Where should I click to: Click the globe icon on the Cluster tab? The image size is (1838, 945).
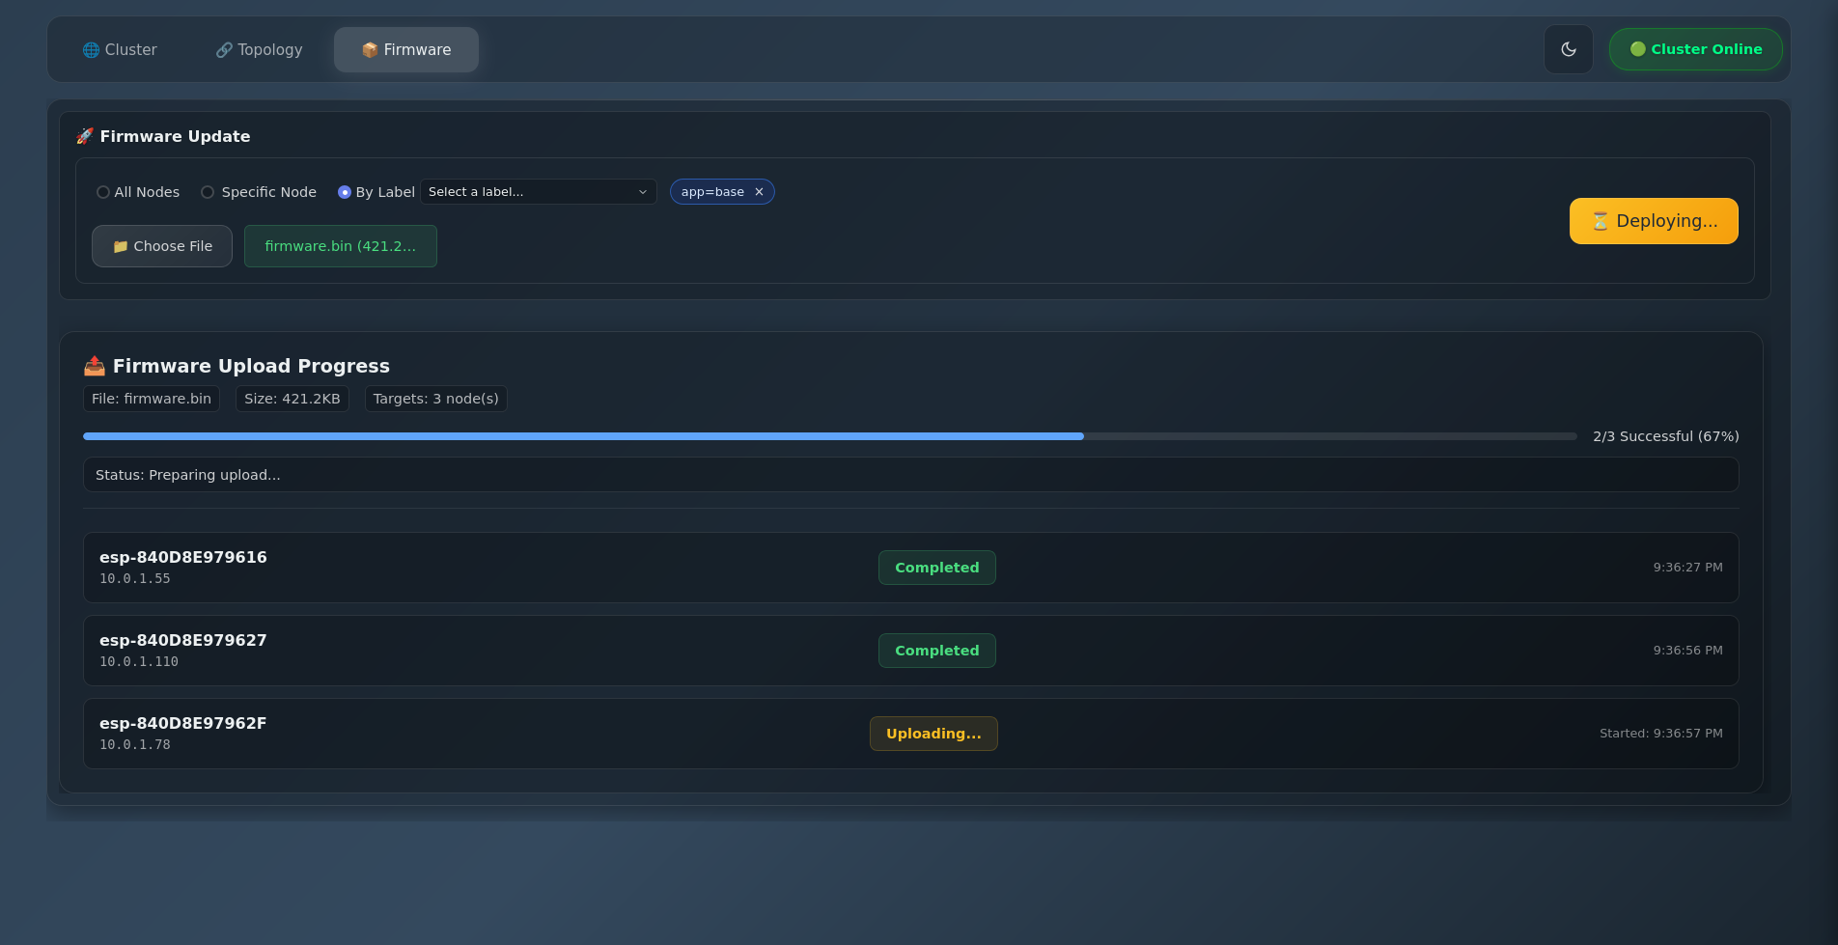pos(91,50)
